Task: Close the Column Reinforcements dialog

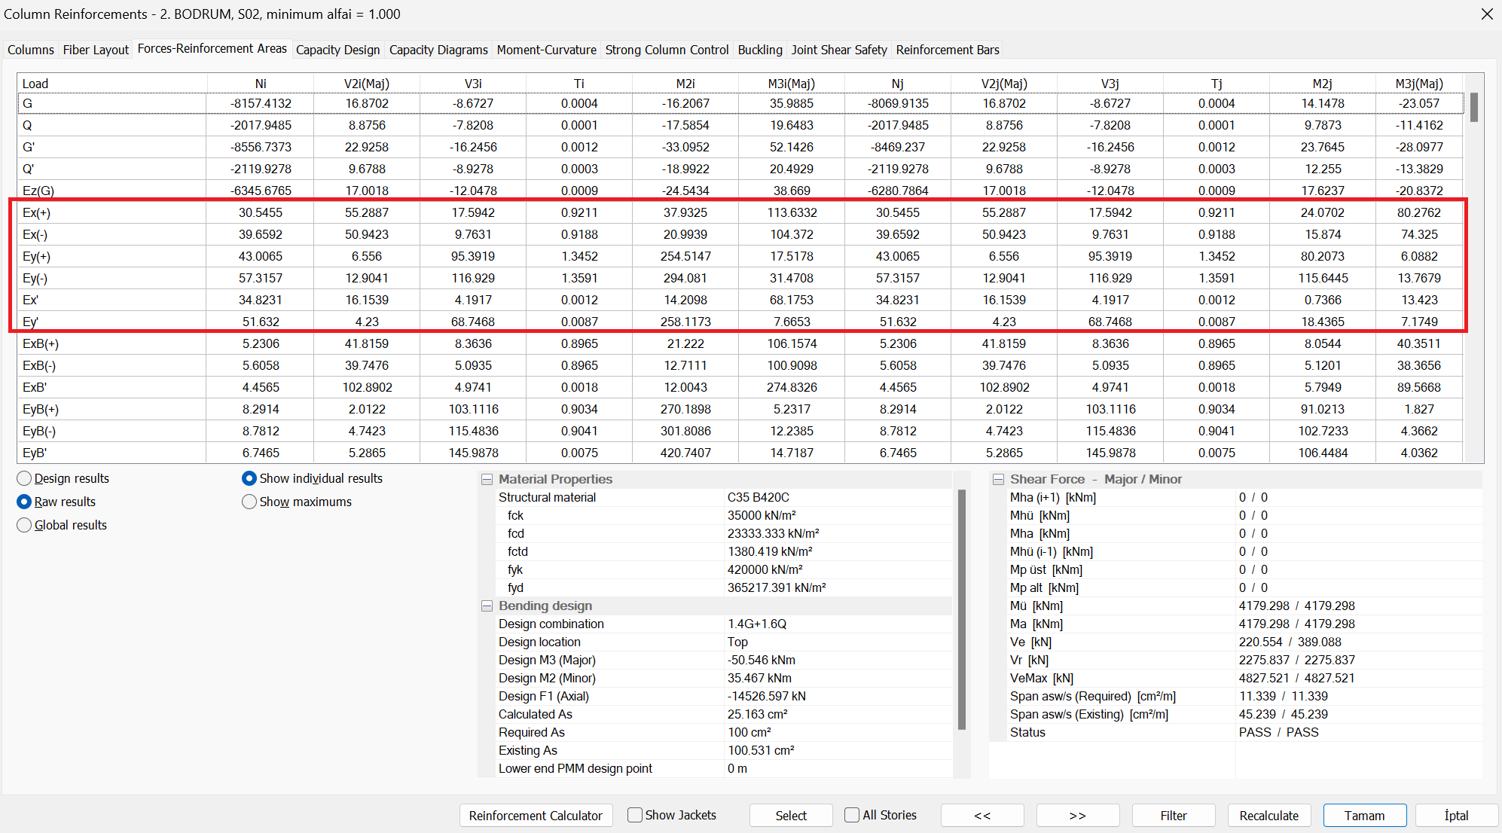Action: pyautogui.click(x=1486, y=14)
